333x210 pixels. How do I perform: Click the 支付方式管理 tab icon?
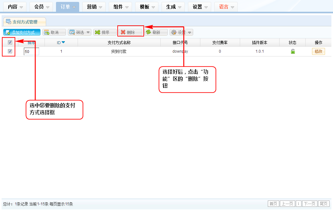click(9, 22)
